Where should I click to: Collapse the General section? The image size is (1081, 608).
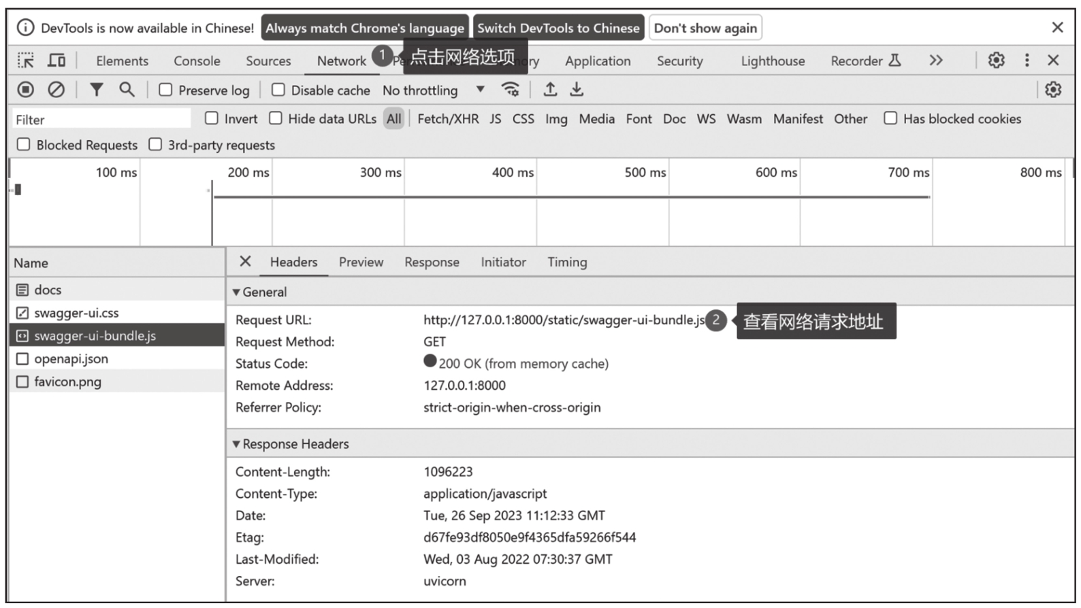237,292
